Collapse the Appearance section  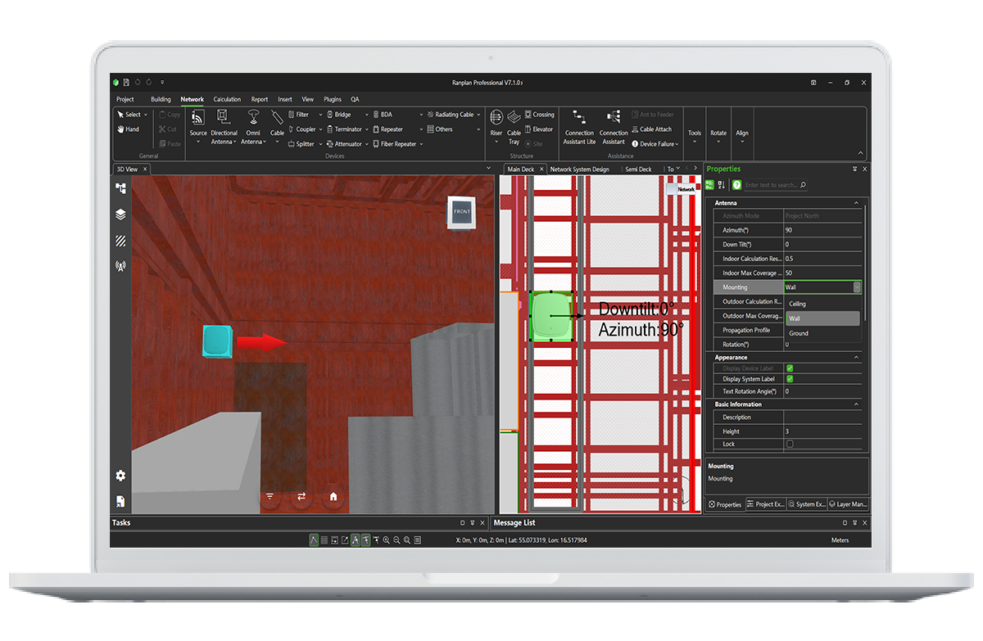point(856,358)
